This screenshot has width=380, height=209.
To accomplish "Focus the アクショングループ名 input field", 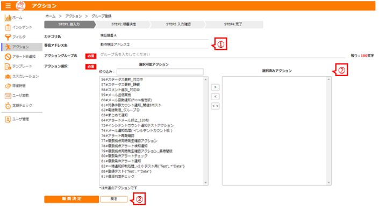I will (222, 55).
